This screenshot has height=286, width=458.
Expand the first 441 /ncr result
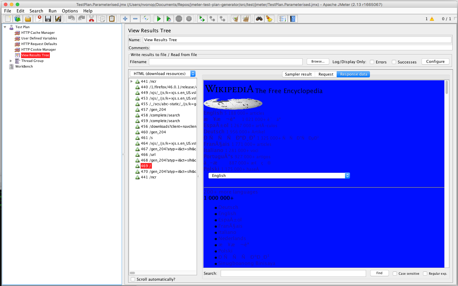(x=132, y=81)
